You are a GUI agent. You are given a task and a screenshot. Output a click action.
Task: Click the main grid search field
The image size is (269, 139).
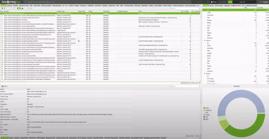(x=185, y=8)
